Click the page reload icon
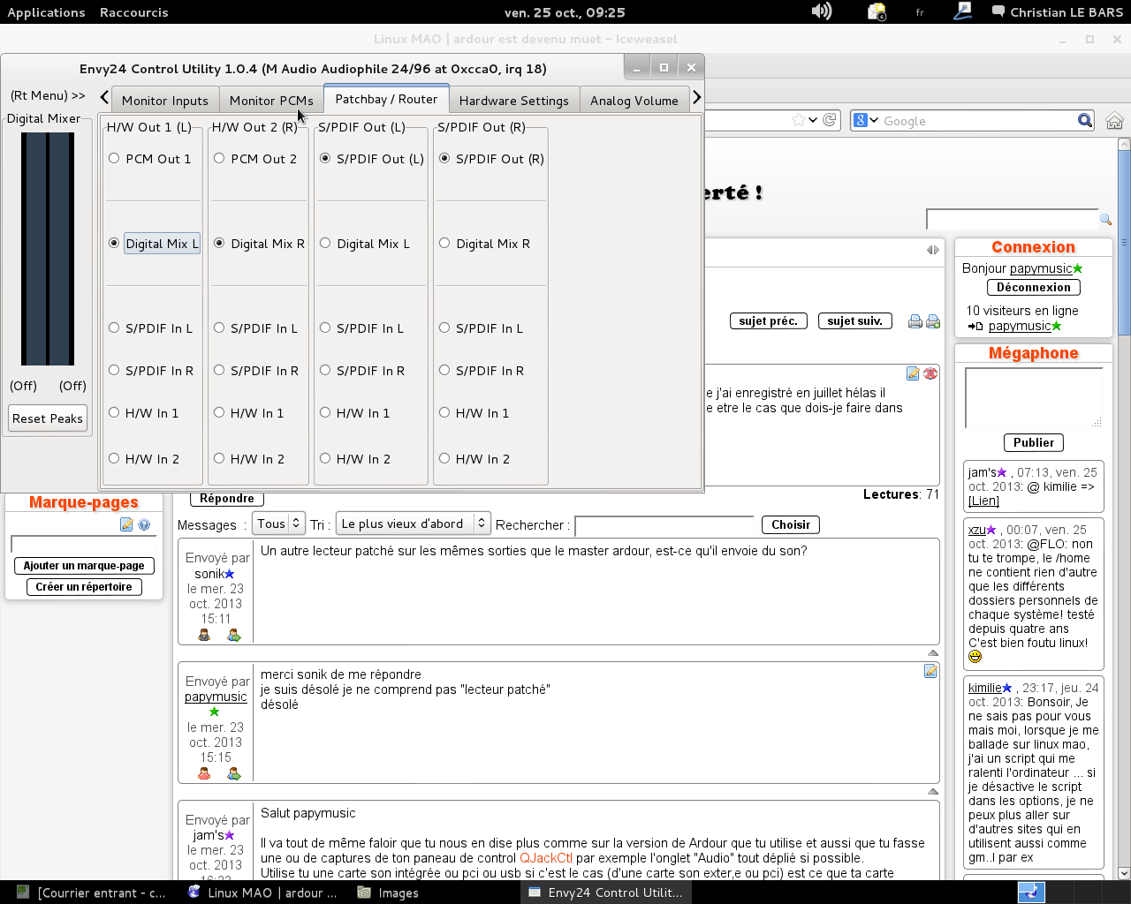Image resolution: width=1131 pixels, height=904 pixels. 830,120
